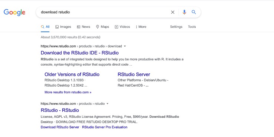Clear the search box with the X icon
274x137 pixels.
tap(173, 12)
